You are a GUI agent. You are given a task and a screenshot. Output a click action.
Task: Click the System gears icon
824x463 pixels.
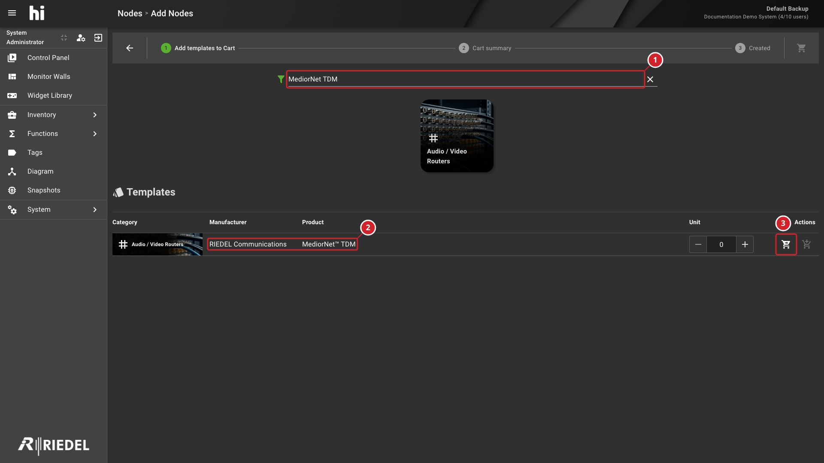pyautogui.click(x=12, y=210)
